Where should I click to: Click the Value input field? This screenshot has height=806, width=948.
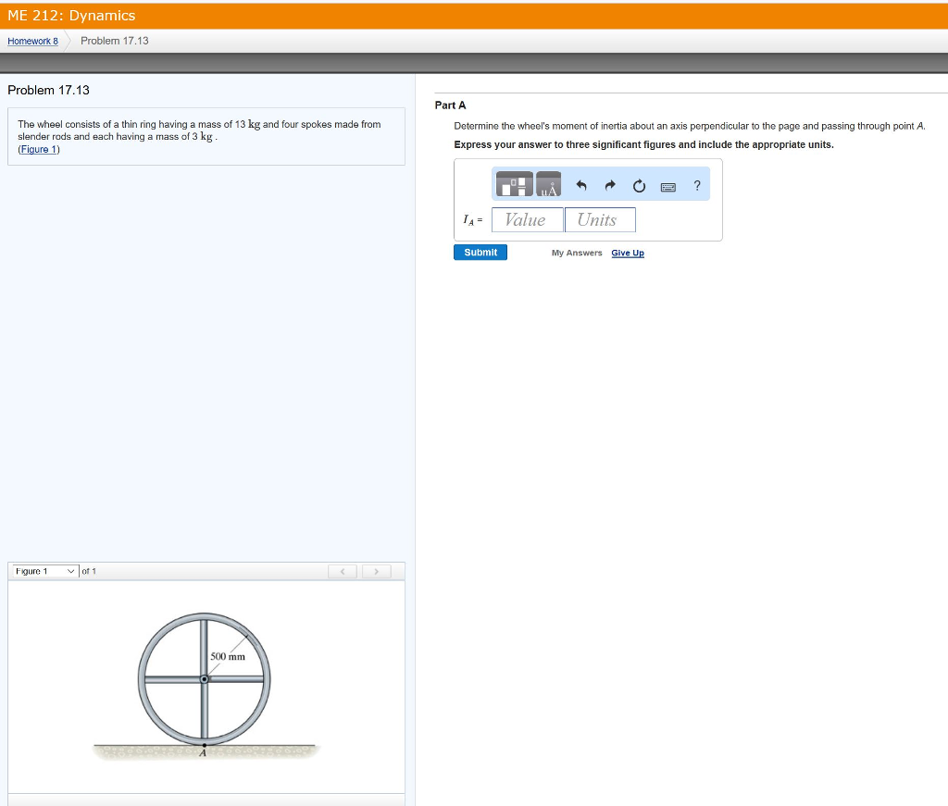click(527, 220)
